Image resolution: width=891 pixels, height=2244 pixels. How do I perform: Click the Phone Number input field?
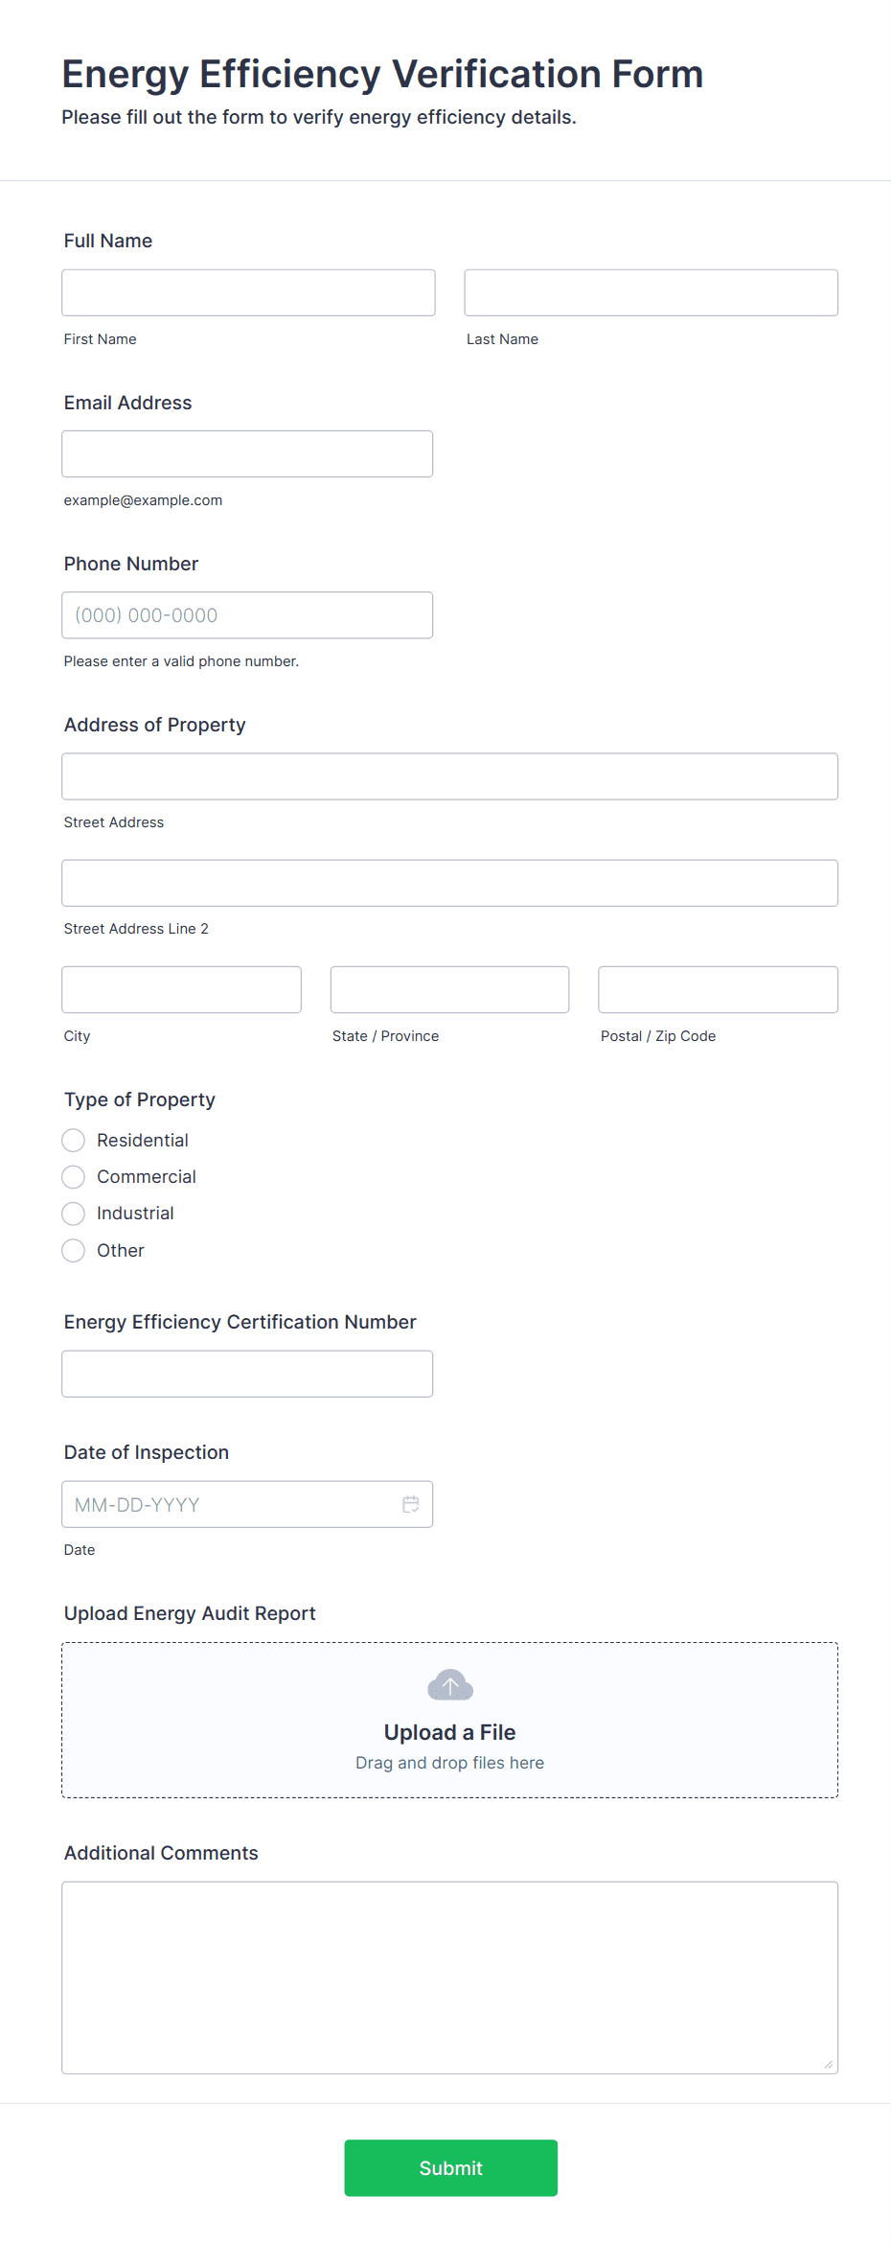tap(247, 614)
